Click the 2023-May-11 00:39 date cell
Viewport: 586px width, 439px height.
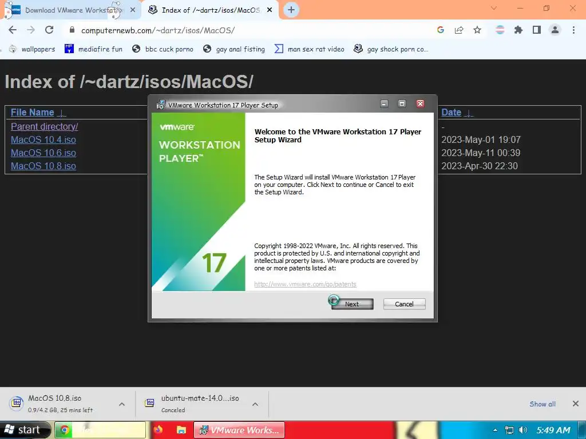click(x=481, y=153)
